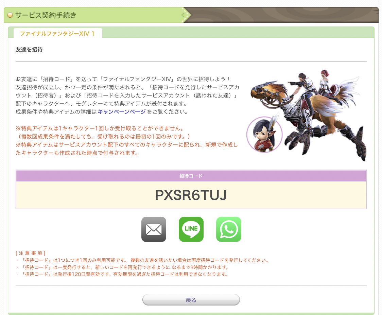The width and height of the screenshot is (382, 315).
Task: Select the ファイナルファンタジーXIV 1 tab
Action: pyautogui.click(x=58, y=33)
